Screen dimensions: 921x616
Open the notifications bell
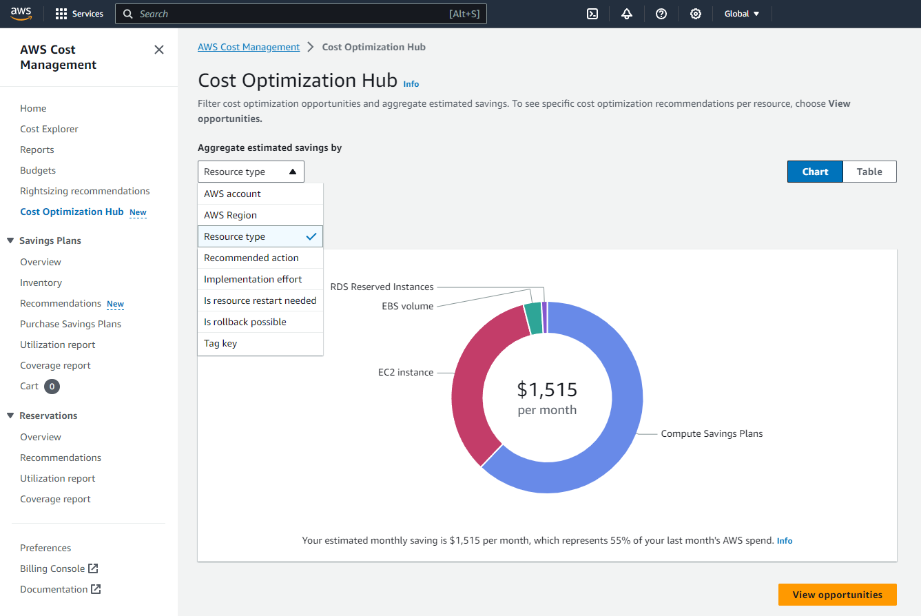(626, 13)
